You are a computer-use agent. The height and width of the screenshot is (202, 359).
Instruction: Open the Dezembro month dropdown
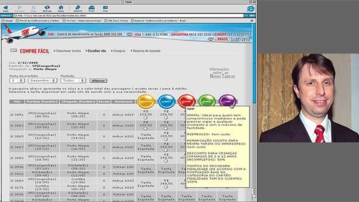click(x=42, y=81)
